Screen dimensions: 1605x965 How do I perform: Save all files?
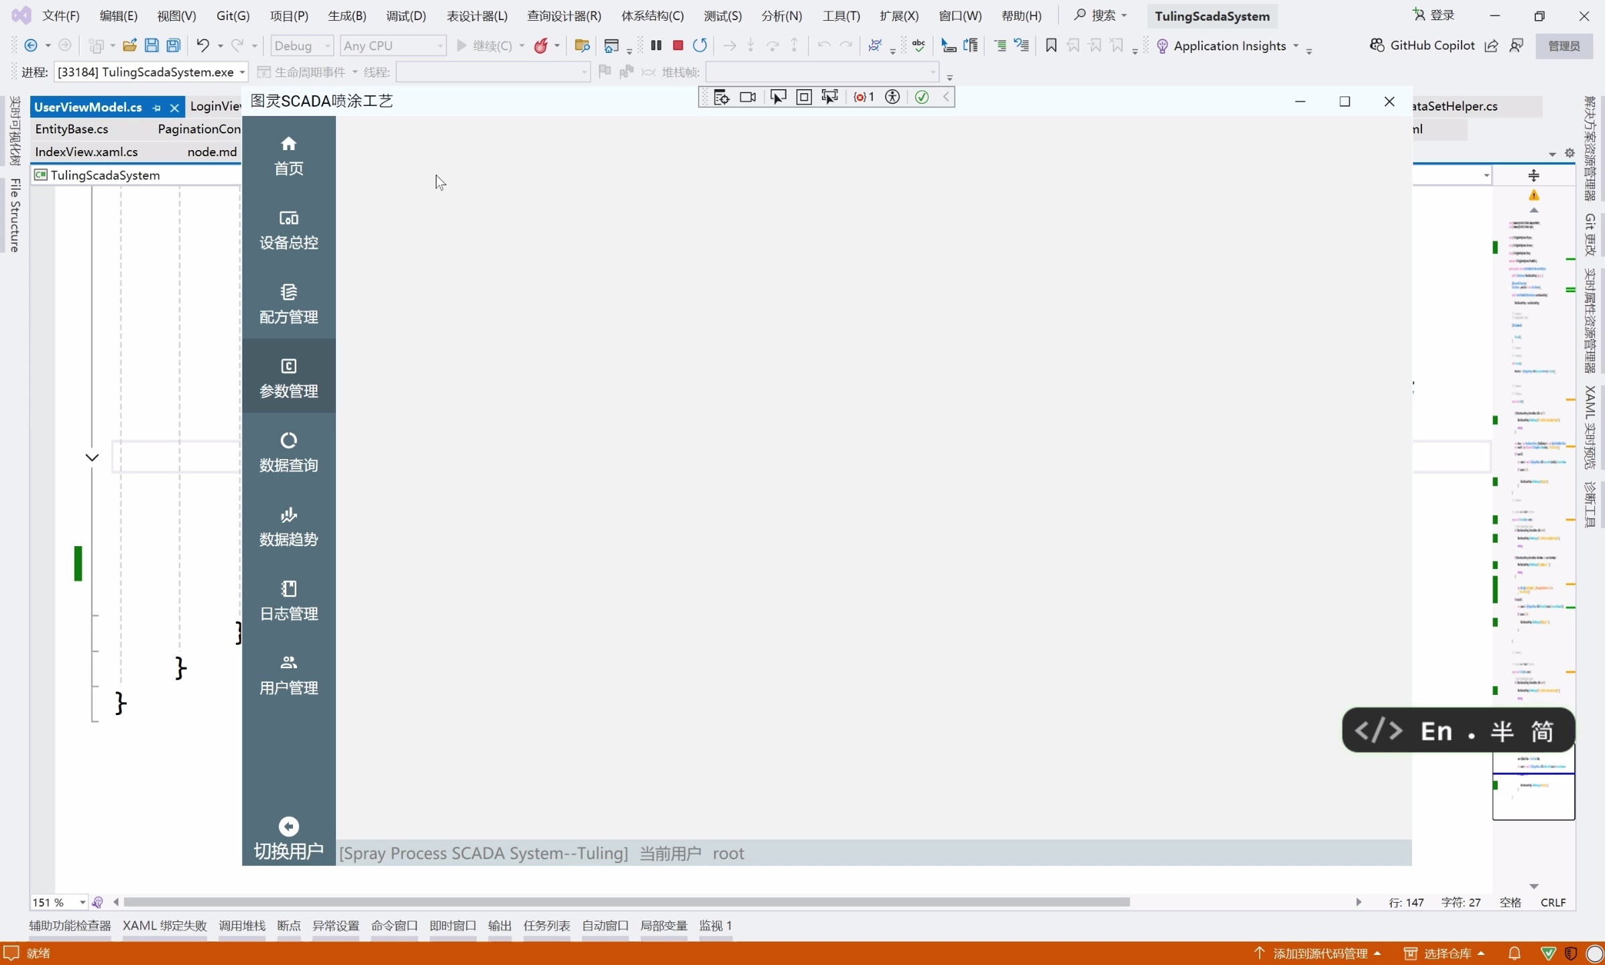point(174,46)
